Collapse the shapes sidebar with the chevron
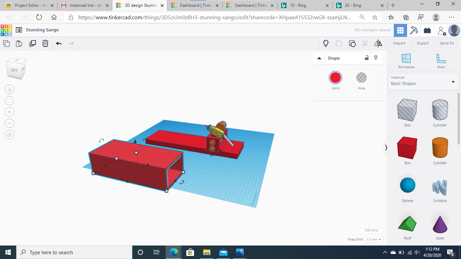The height and width of the screenshot is (259, 461). (x=386, y=148)
